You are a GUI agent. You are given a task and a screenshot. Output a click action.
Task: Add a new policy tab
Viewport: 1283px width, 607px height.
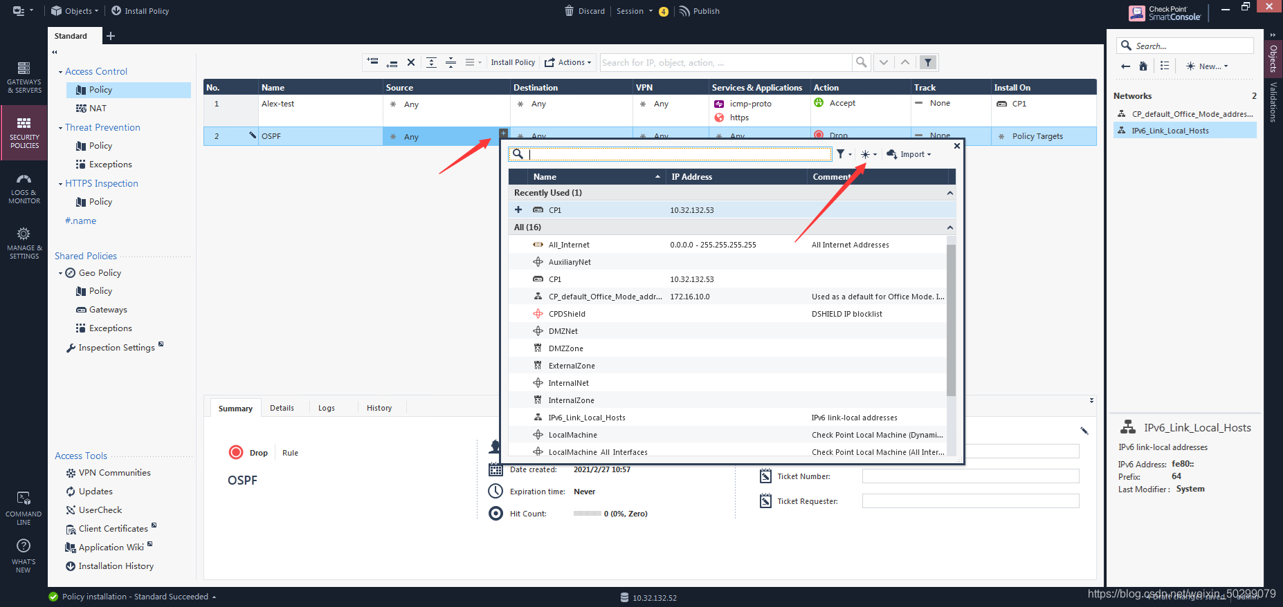click(111, 36)
